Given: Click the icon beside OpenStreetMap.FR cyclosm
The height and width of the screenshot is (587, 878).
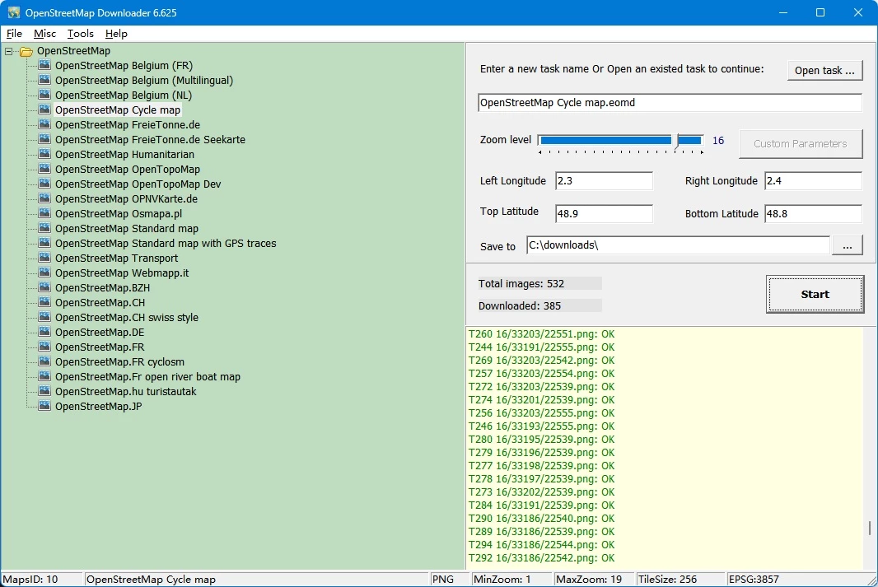Looking at the screenshot, I should 44,361.
